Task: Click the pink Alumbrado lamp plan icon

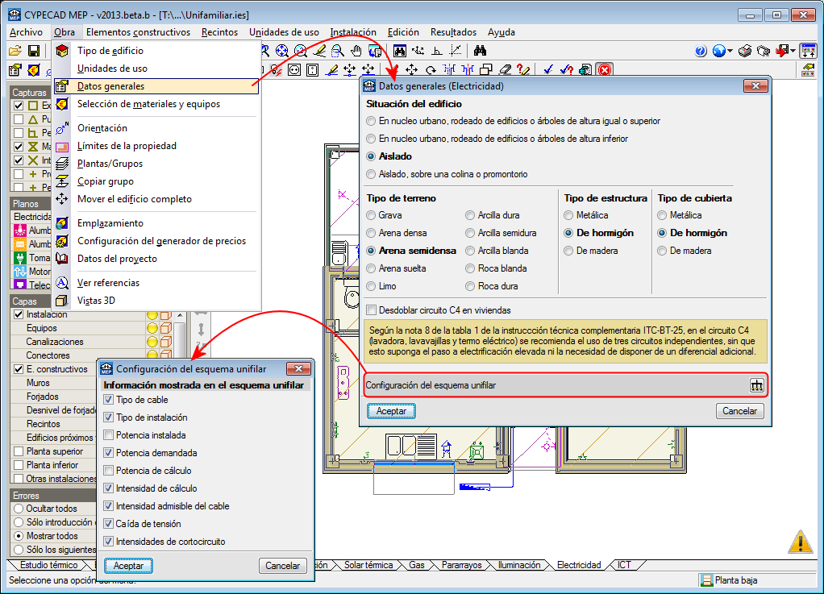Action: tap(20, 230)
